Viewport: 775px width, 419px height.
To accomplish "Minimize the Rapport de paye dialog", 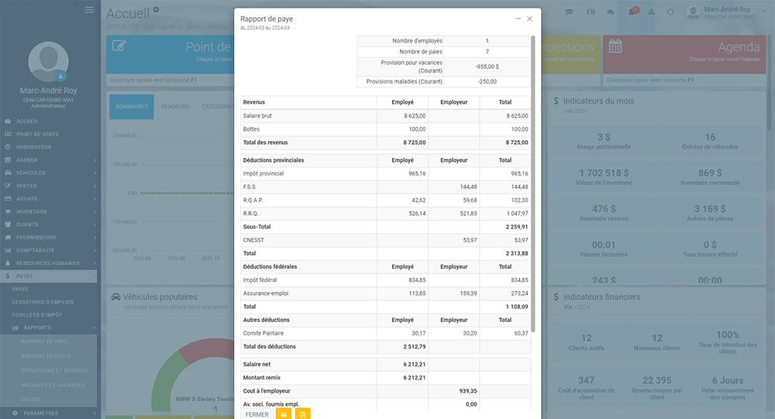I will (x=517, y=19).
